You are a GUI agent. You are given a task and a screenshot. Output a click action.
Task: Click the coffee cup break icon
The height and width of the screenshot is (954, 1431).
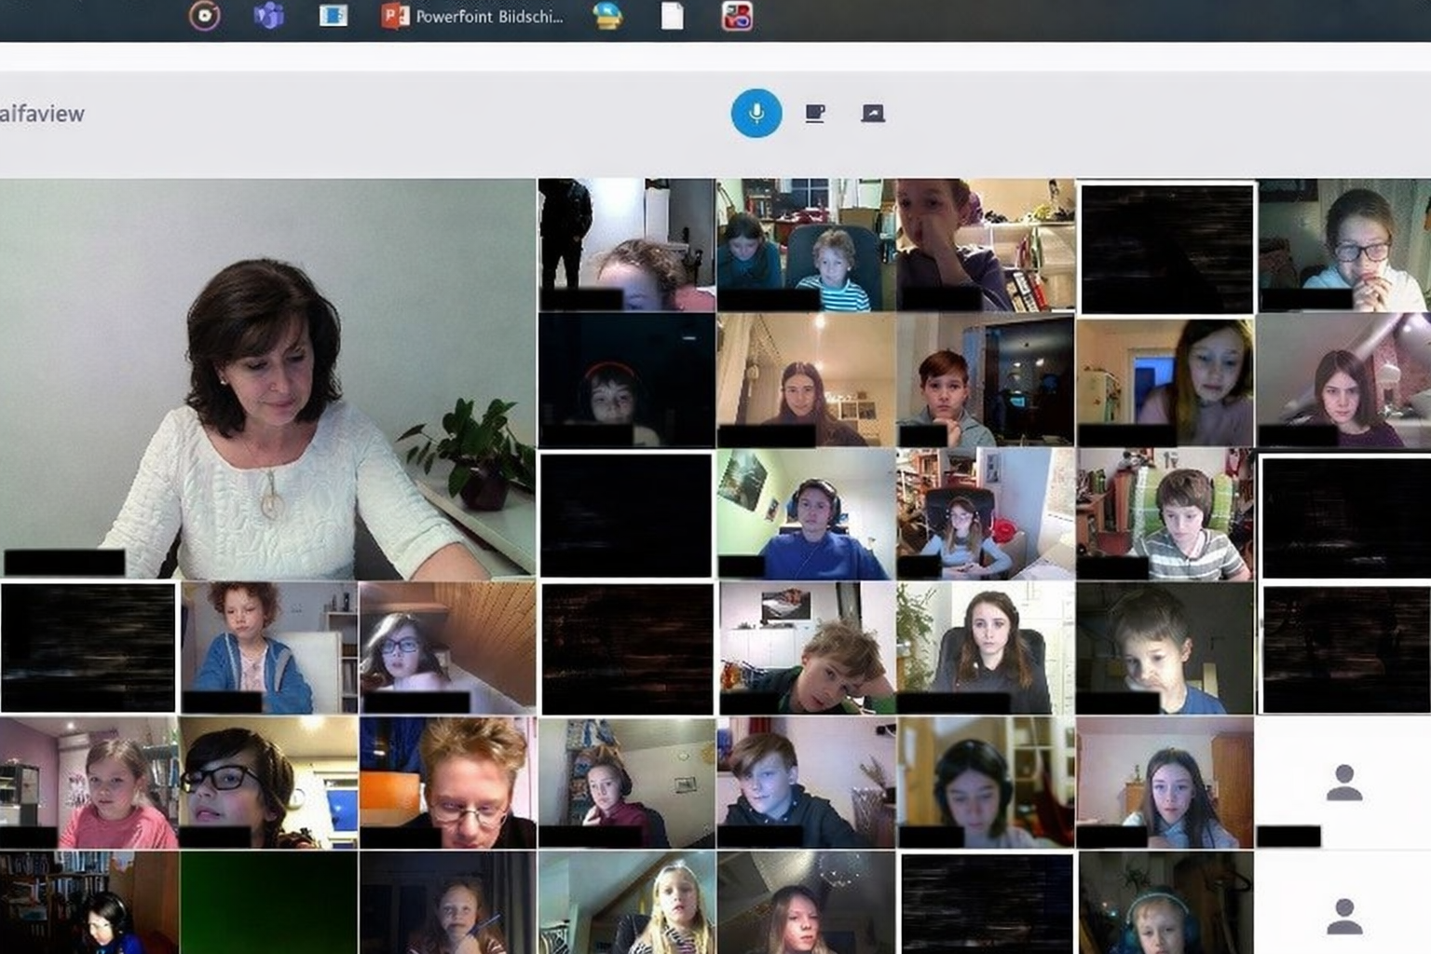pyautogui.click(x=814, y=114)
